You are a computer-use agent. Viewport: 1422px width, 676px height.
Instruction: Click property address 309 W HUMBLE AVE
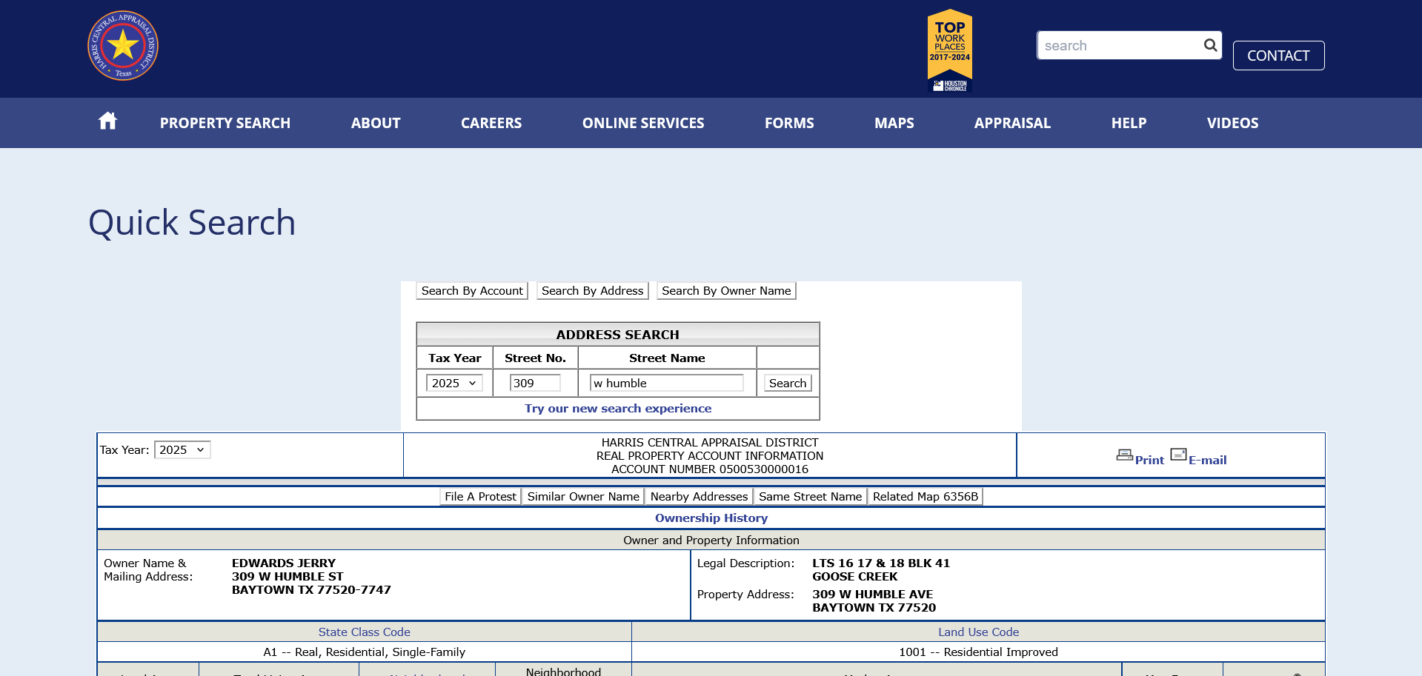tap(872, 595)
